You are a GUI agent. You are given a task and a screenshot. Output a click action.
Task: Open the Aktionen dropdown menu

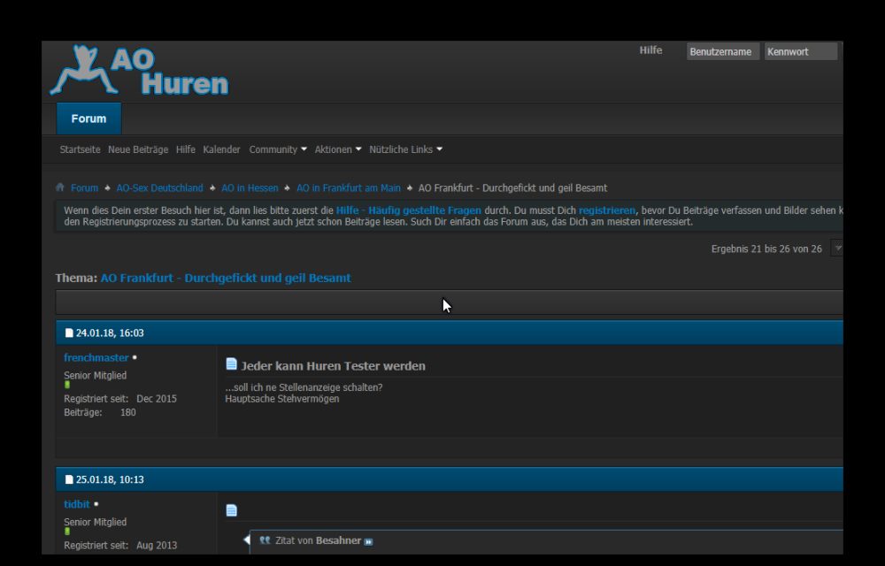click(x=338, y=149)
